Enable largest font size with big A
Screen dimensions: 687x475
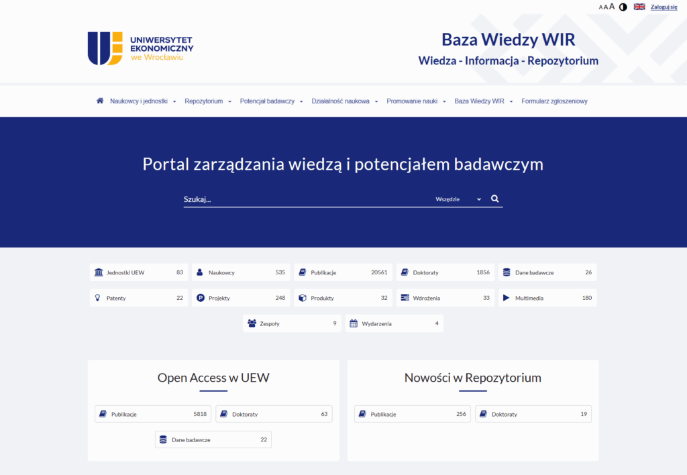tap(611, 5)
